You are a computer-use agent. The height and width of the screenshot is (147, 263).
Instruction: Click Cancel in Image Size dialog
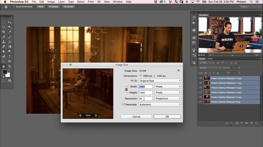click(136, 117)
